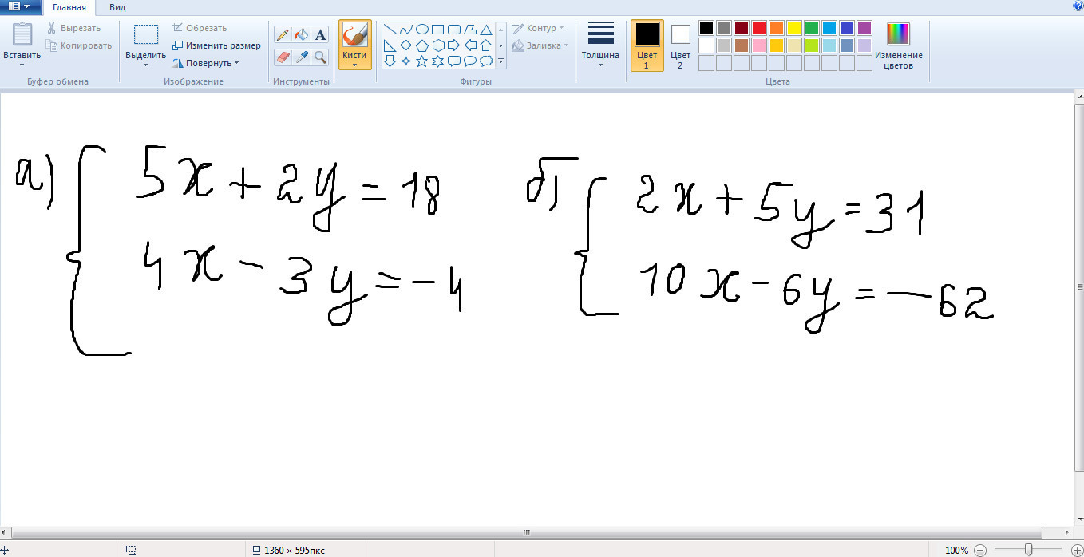Image resolution: width=1084 pixels, height=557 pixels.
Task: Move the zoom slider handle
Action: tap(1028, 550)
